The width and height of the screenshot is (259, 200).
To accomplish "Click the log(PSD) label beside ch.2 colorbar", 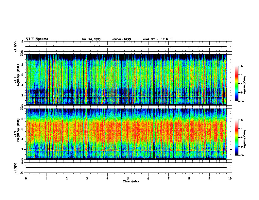I will click(245, 139).
